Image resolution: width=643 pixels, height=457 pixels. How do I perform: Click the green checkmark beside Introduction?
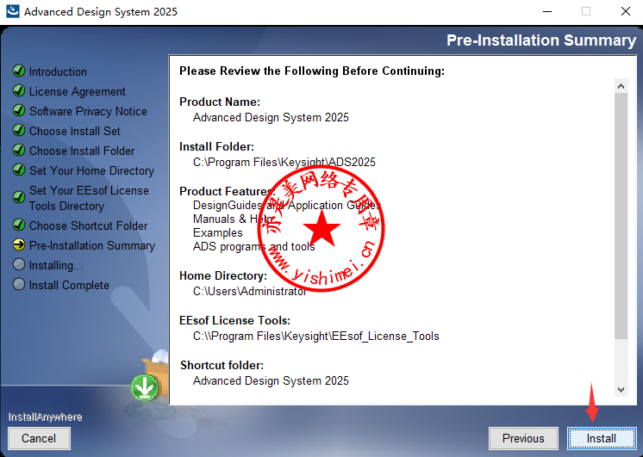click(19, 71)
